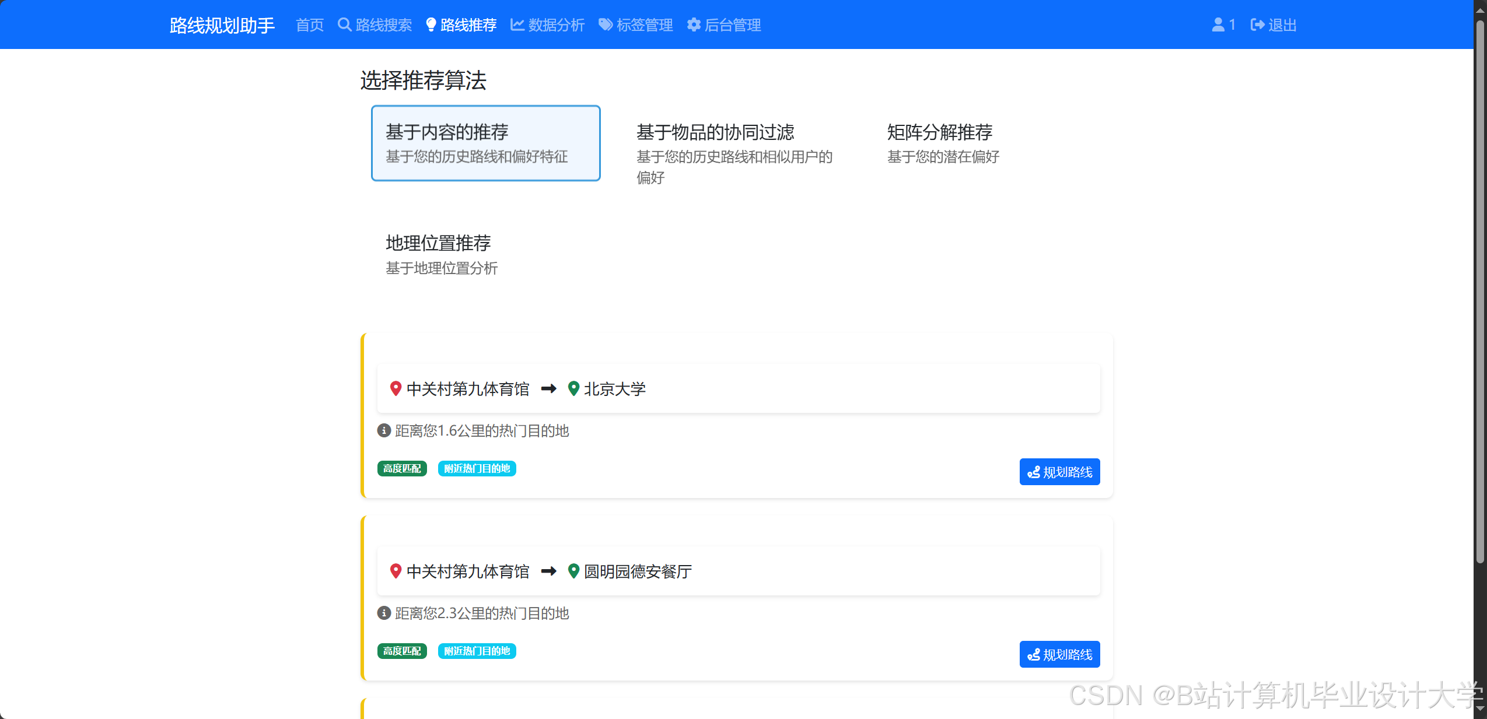Click the page vertical scrollbar

[x=1480, y=292]
